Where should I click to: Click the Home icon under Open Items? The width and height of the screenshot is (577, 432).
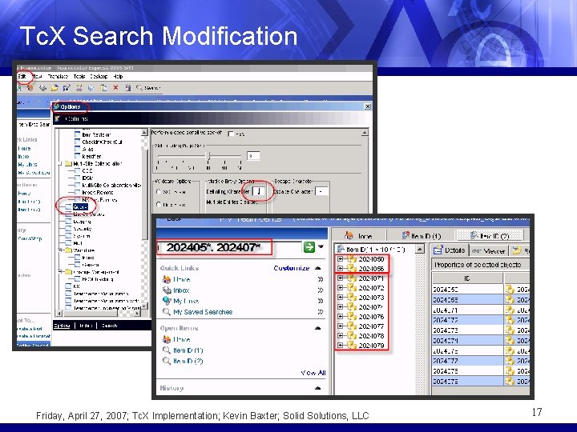[x=167, y=339]
